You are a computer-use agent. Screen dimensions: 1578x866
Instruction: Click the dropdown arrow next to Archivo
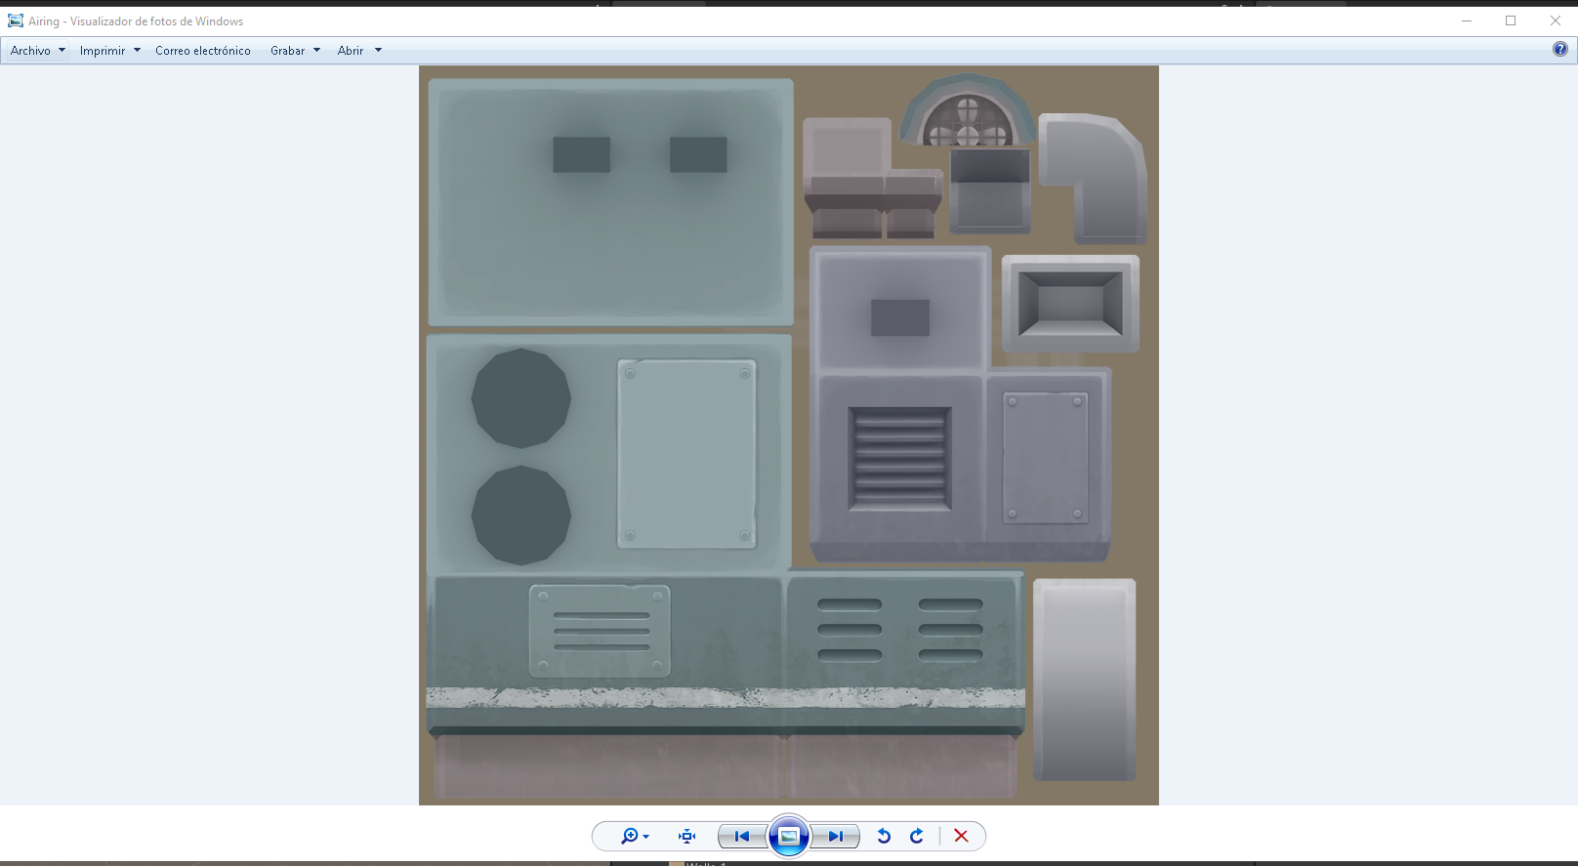[62, 51]
